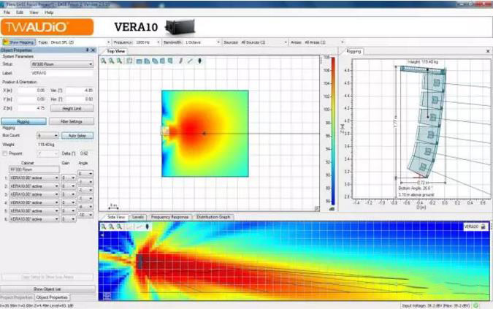Open the Edit menu
The width and height of the screenshot is (493, 309).
[20, 12]
